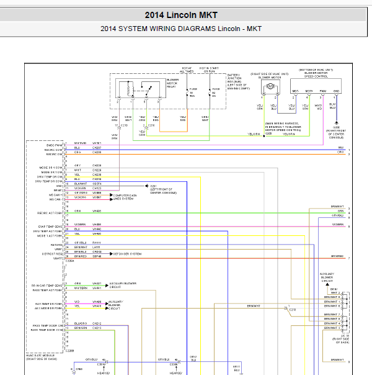
Task: Click the "EVAP TEMP SENS" pin label
Action: (x=50, y=227)
